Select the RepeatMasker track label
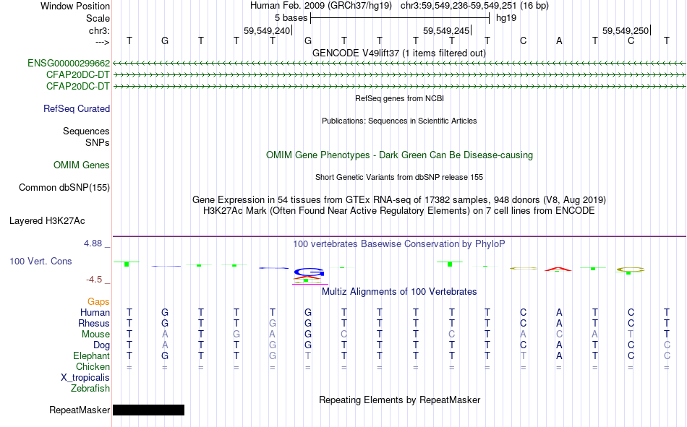 point(80,410)
